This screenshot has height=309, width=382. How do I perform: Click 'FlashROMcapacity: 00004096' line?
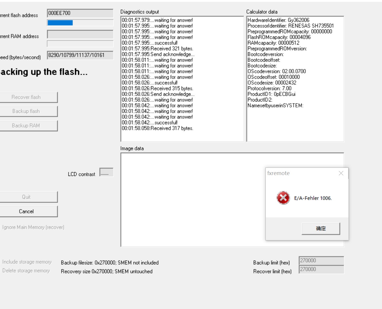click(x=279, y=37)
